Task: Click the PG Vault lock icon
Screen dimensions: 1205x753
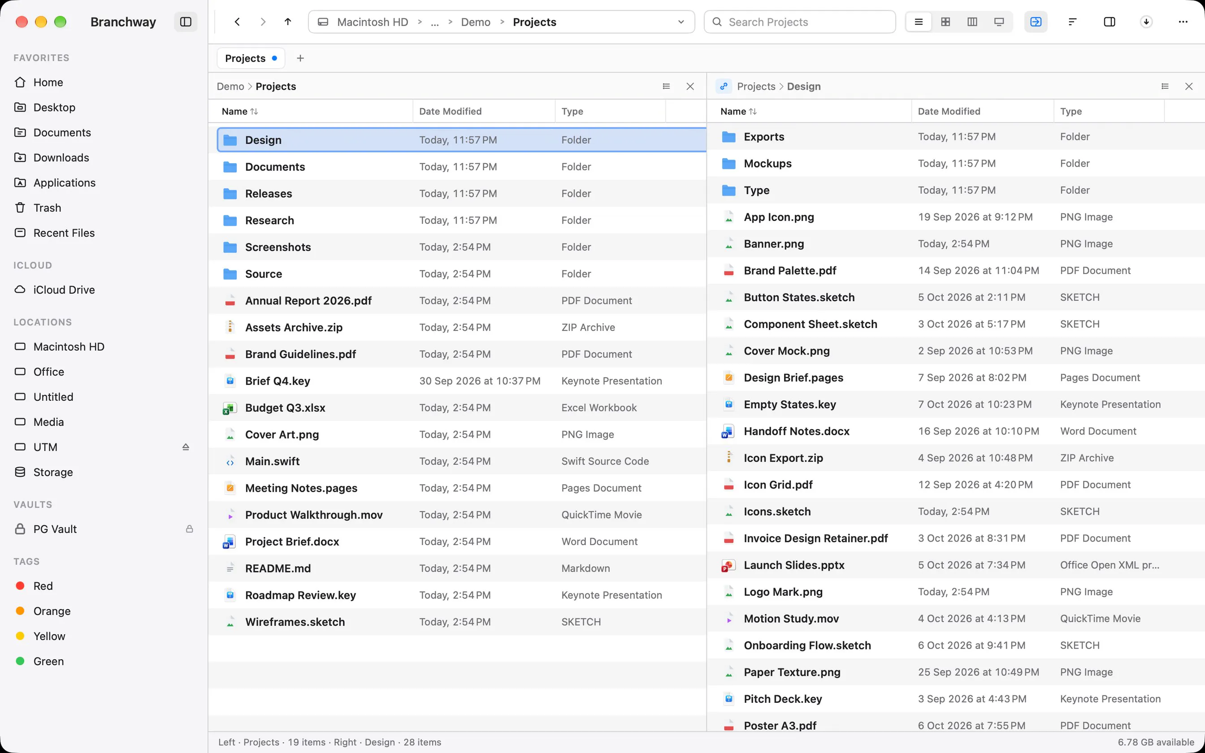Action: click(x=190, y=529)
